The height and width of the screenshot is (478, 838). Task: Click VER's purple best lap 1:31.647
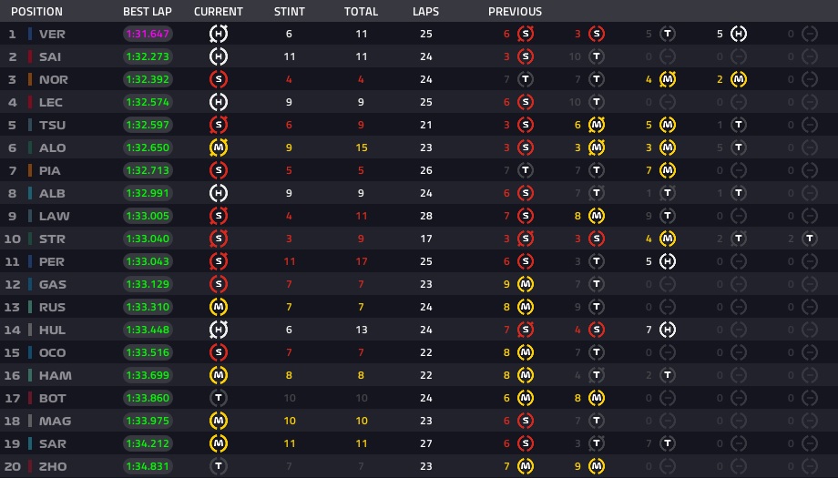click(148, 34)
